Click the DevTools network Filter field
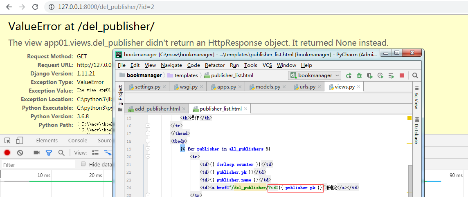This screenshot has width=468, height=197. (38, 164)
